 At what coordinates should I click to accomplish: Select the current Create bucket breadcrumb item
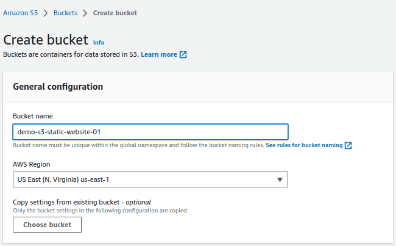click(115, 13)
